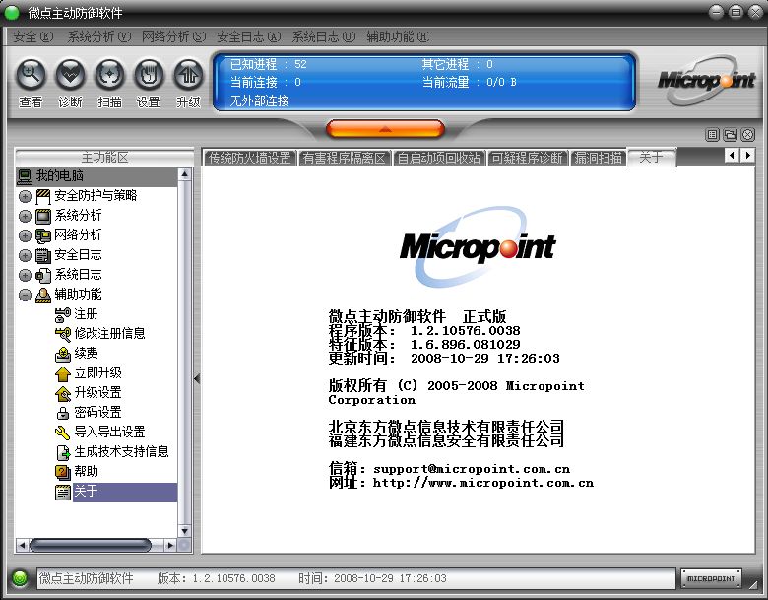
Task: Click the 无外部连接 status text
Action: [260, 100]
